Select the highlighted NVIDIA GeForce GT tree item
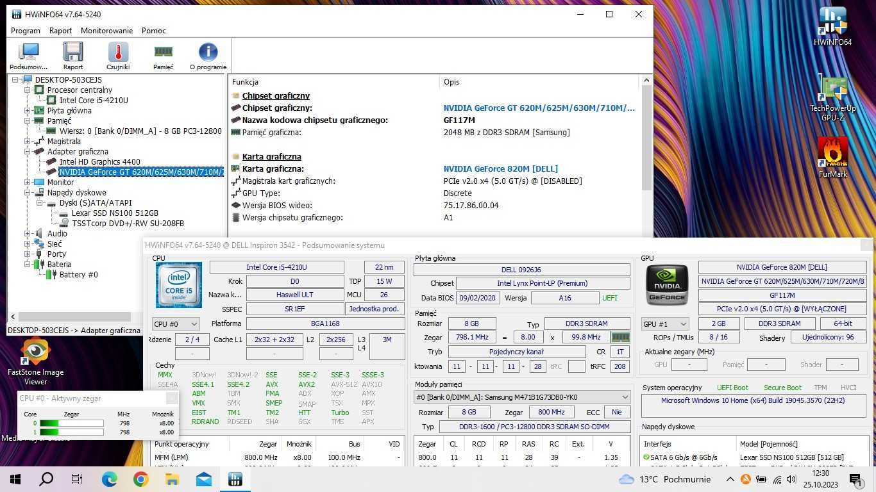Screen dimensions: 876x492 141,172
